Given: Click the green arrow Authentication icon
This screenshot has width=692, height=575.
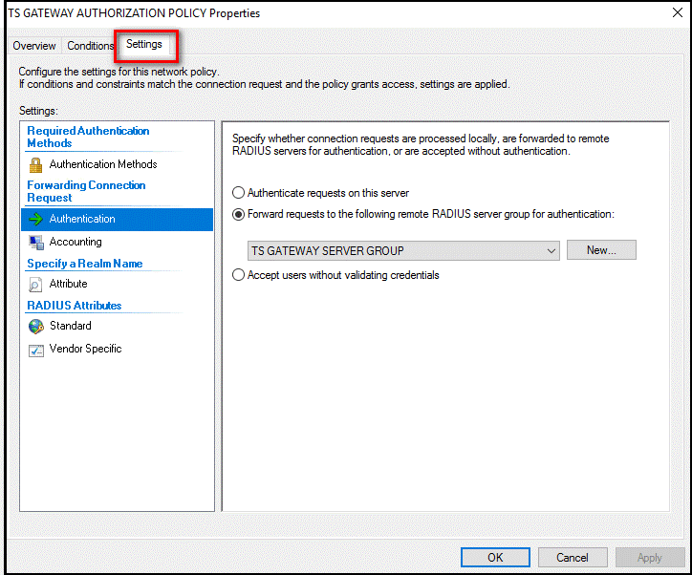Looking at the screenshot, I should (35, 219).
